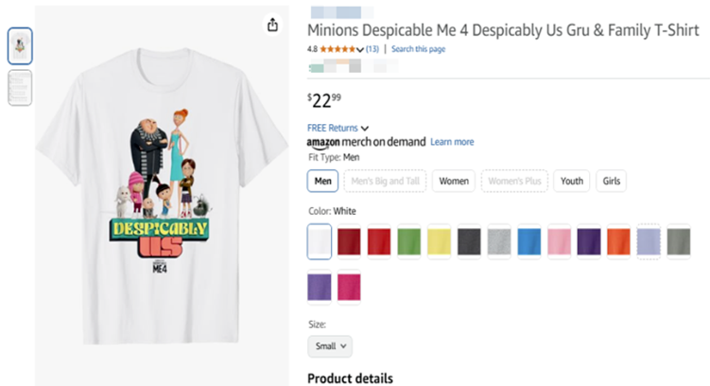The width and height of the screenshot is (710, 386).
Task: Click the share icon above product image
Action: tap(272, 25)
